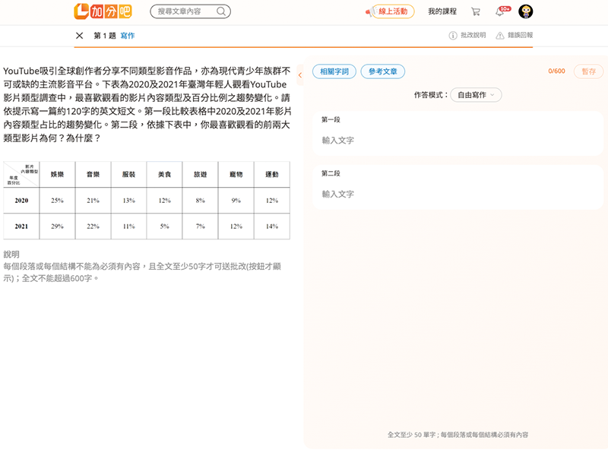Focus the 第一段 text input
The width and height of the screenshot is (608, 456).
coord(456,141)
